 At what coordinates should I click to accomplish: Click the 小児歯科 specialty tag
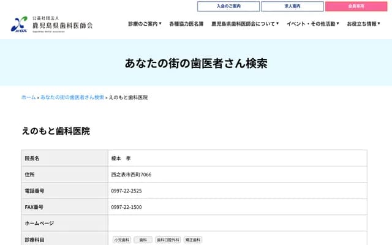[x=122, y=239]
